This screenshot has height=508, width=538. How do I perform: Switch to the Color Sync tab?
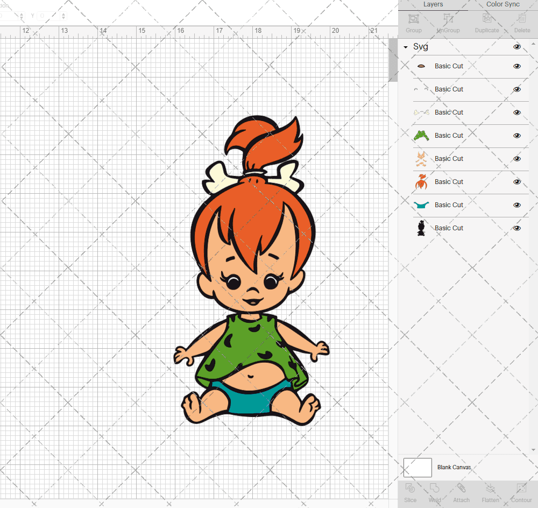click(502, 4)
